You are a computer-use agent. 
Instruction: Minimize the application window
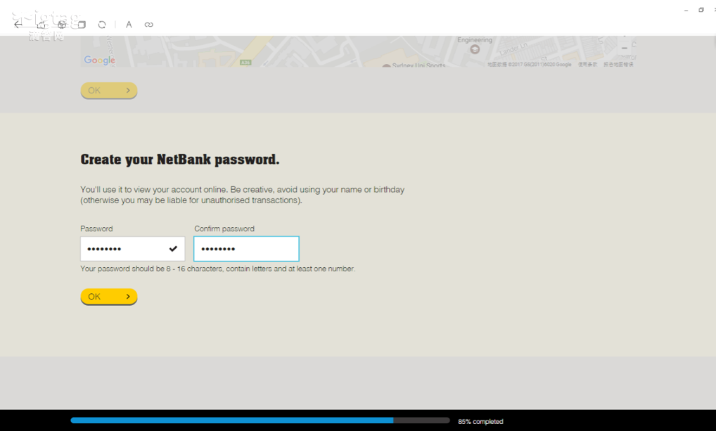686,11
